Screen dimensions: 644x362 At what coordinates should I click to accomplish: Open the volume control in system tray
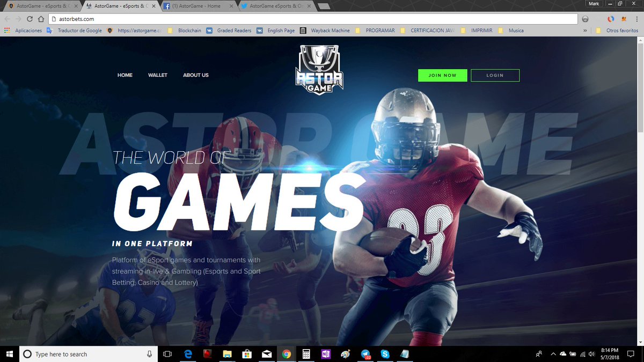click(x=592, y=354)
